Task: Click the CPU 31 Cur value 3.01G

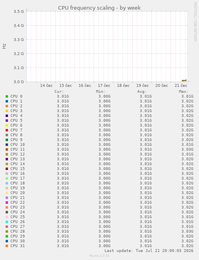Action: (63, 246)
